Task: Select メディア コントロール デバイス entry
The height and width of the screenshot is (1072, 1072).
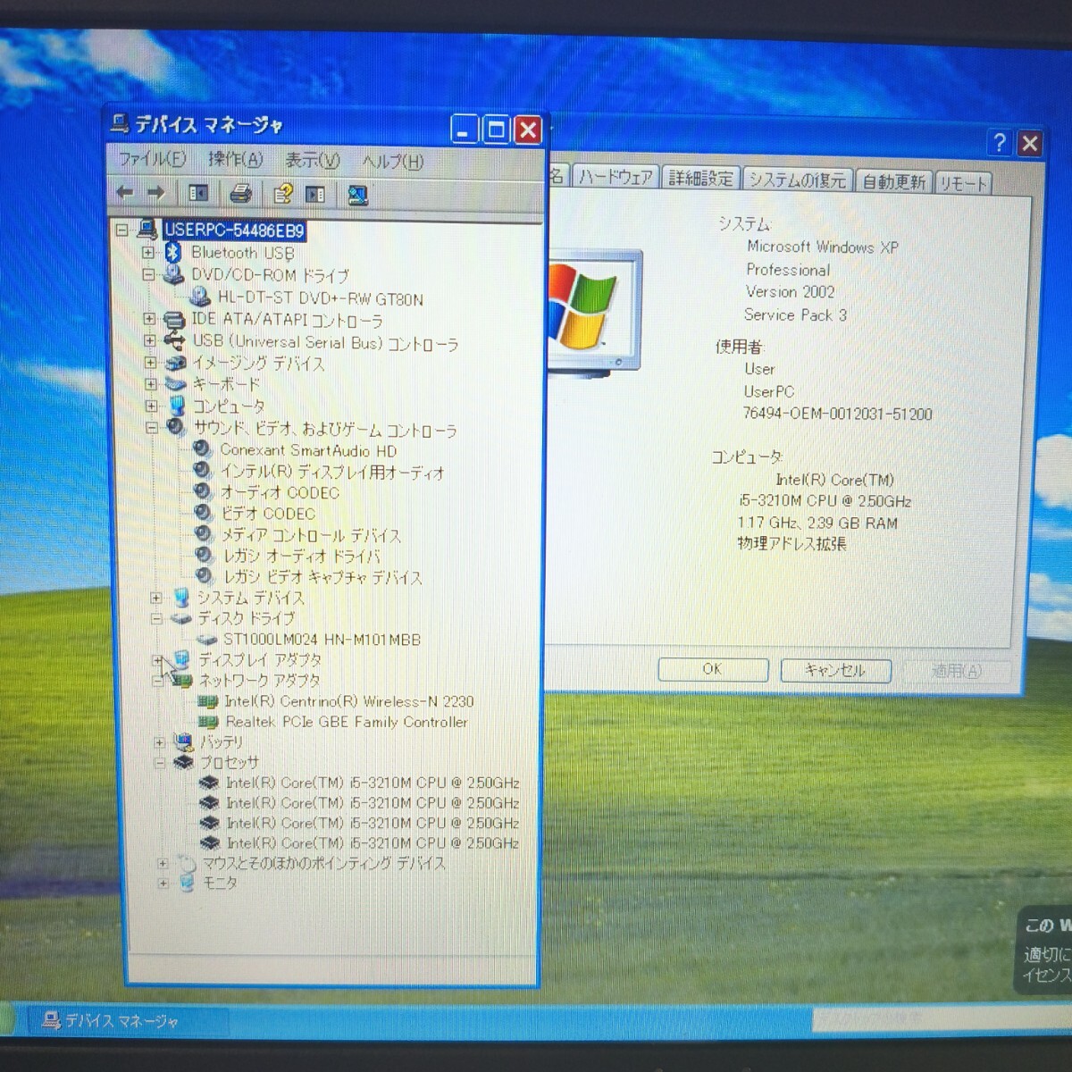Action: tap(311, 535)
